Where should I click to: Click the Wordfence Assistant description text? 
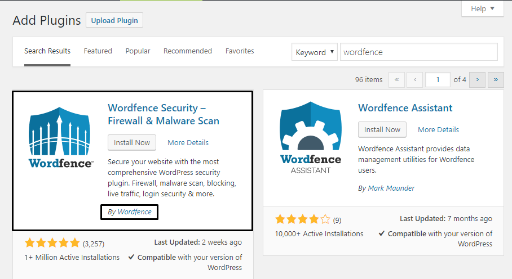coord(416,160)
